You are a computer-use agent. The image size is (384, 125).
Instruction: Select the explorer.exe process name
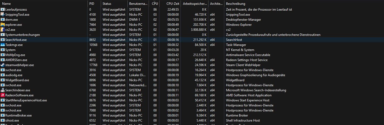click(14, 25)
